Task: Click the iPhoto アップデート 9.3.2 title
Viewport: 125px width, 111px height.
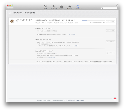Action: click(x=44, y=28)
